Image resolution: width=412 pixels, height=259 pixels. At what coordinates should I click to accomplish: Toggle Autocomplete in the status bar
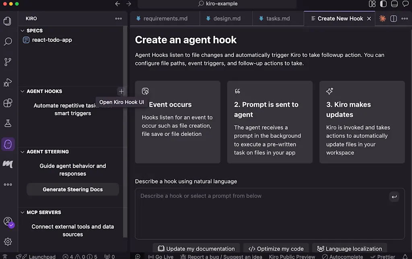pos(343,256)
